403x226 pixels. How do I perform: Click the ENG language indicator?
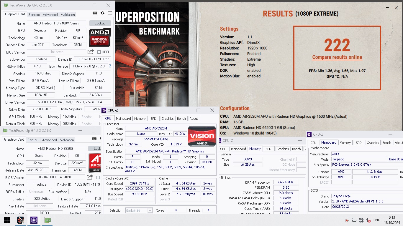[377, 220]
